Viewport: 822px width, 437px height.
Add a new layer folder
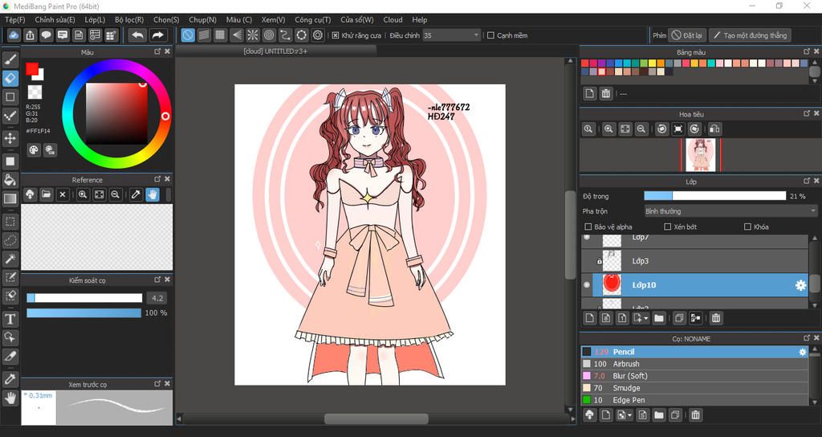[658, 318]
